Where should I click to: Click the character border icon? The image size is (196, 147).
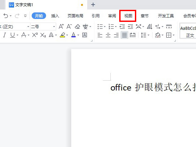(85, 35)
